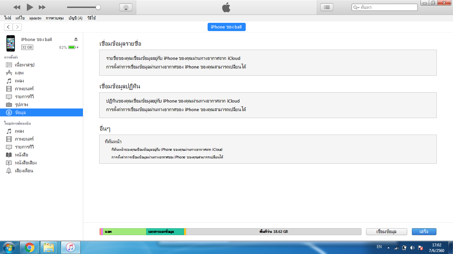Viewport: 453px width, 254px height.
Task: Open the ไฟล์ menu
Action: point(8,18)
